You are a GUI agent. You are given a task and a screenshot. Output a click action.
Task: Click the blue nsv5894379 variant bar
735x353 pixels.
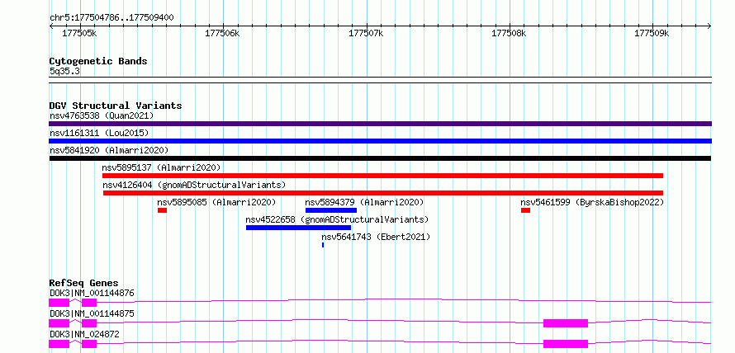pyautogui.click(x=331, y=210)
